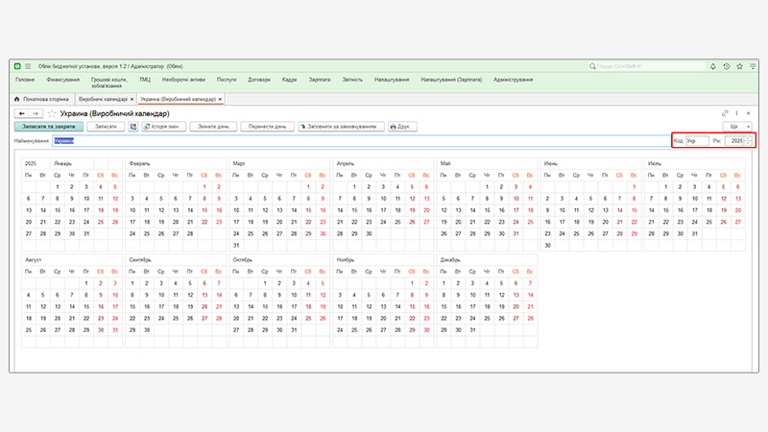Add calendar to favorites with star
This screenshot has height=432, width=768.
point(51,113)
